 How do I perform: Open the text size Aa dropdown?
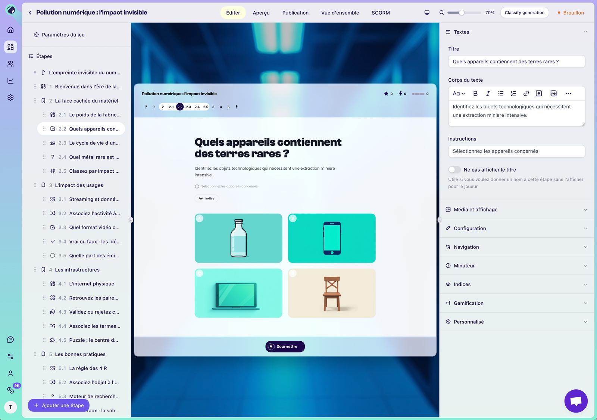tap(459, 94)
